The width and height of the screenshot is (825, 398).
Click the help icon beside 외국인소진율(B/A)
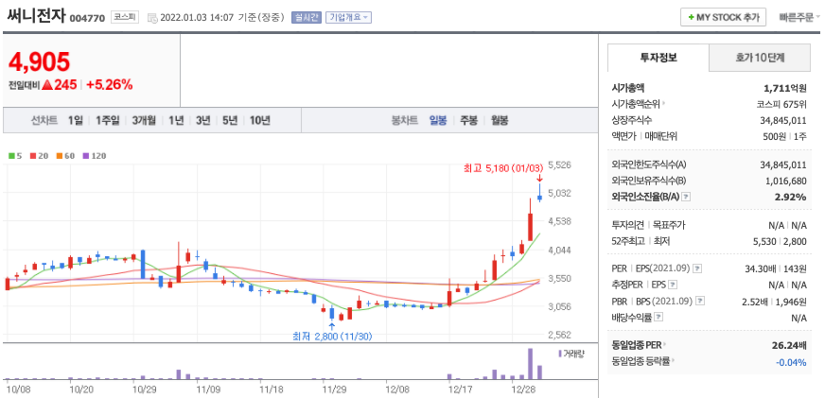pyautogui.click(x=686, y=197)
